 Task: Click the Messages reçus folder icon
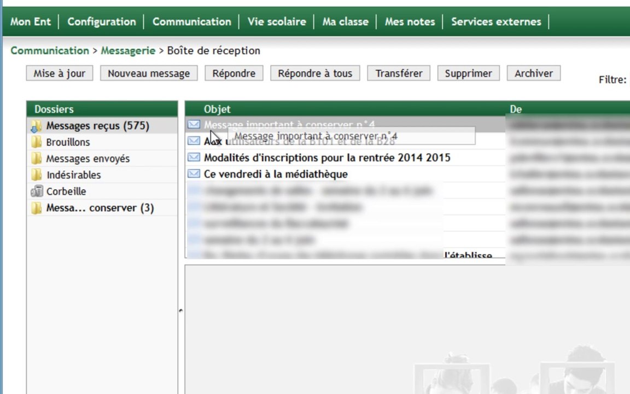click(36, 126)
